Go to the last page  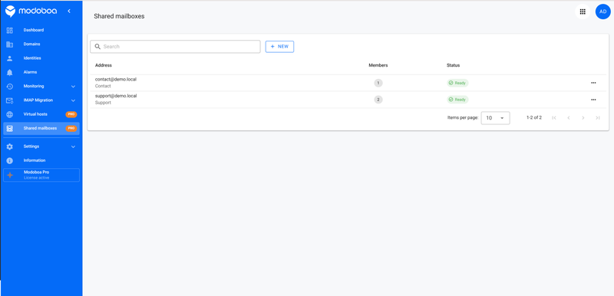coord(598,117)
